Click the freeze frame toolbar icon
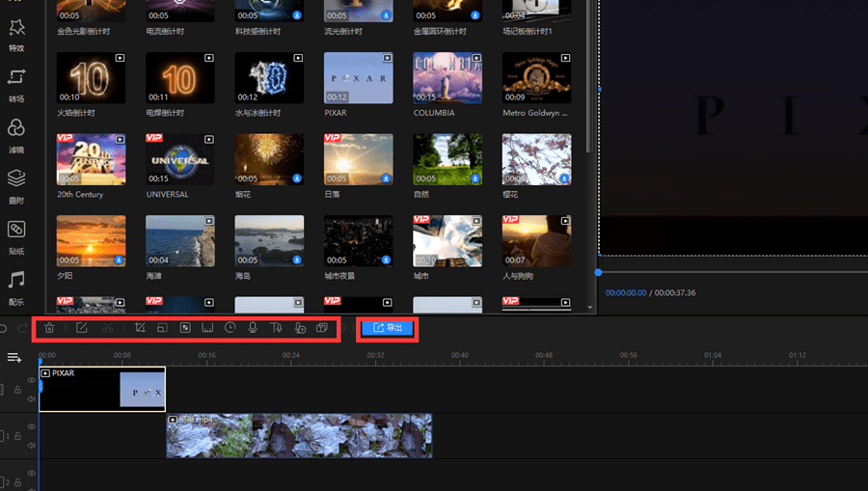868x491 pixels. [207, 328]
